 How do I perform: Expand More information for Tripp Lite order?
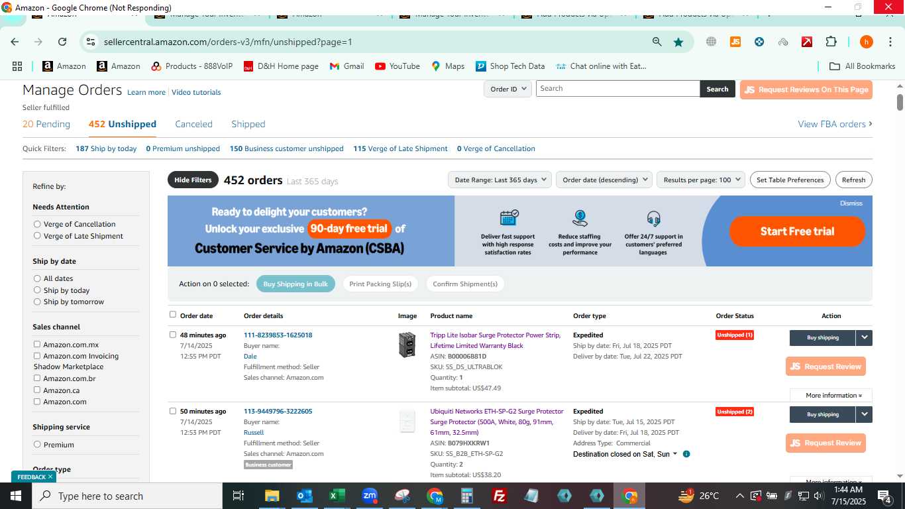(831, 396)
